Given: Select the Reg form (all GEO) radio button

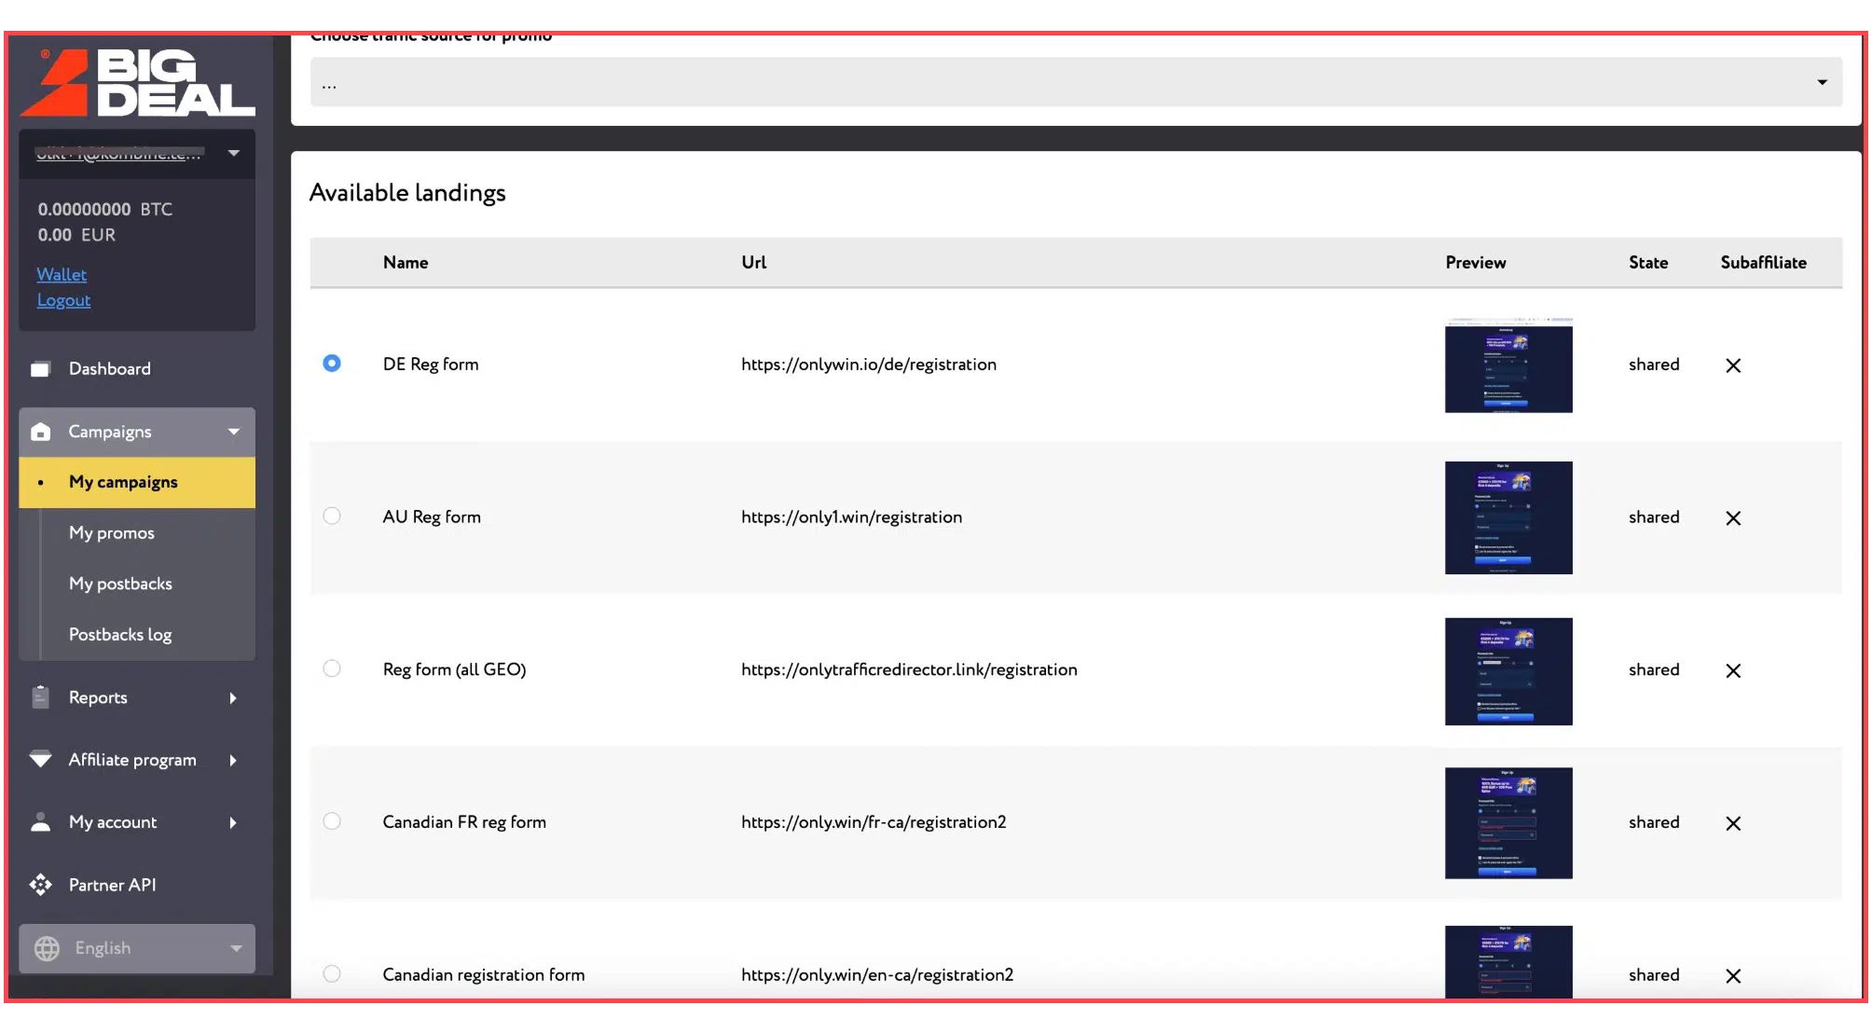Looking at the screenshot, I should click(x=332, y=668).
